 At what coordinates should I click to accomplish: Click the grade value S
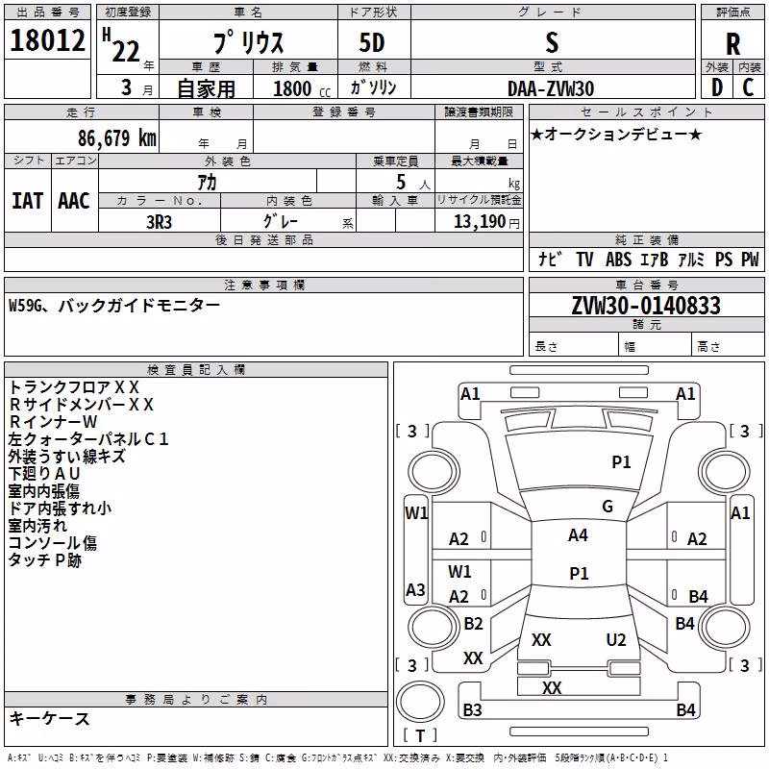(552, 42)
